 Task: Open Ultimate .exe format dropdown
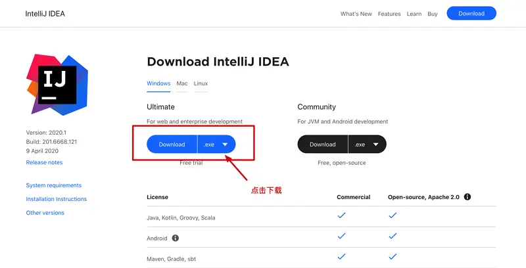[x=217, y=145]
